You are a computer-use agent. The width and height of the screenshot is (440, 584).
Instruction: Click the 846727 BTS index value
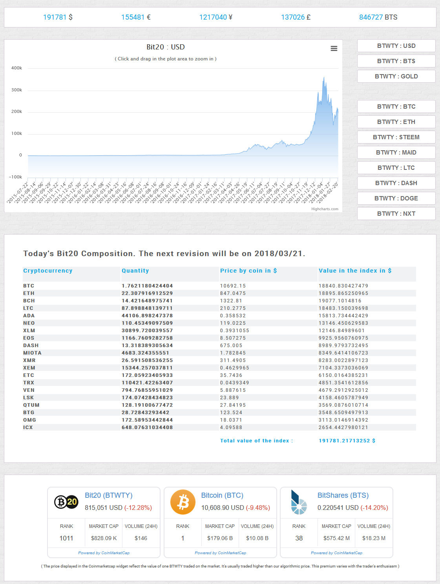point(378,17)
